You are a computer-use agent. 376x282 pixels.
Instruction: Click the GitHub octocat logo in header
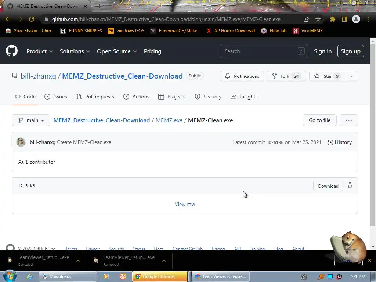coord(12,51)
